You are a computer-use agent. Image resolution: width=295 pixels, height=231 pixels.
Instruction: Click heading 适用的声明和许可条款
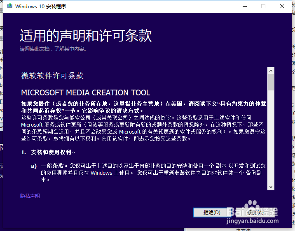coord(86,35)
